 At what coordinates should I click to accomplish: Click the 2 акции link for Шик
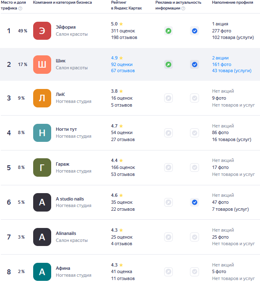point(220,58)
